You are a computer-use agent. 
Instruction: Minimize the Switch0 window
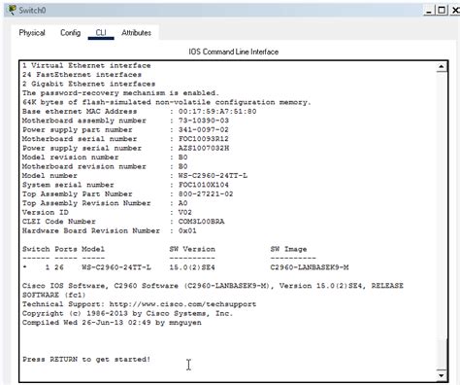click(x=429, y=11)
